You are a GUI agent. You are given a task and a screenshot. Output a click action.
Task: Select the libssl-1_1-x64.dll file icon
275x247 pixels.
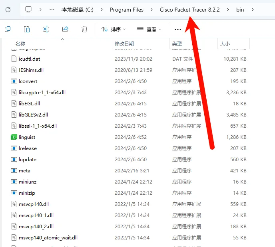[x=14, y=126]
